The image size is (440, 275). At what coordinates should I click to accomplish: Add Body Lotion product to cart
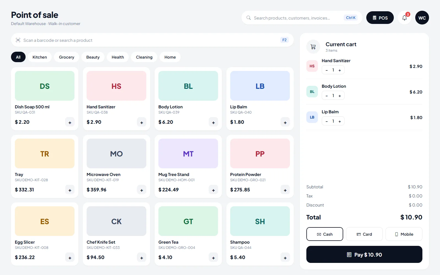213,122
